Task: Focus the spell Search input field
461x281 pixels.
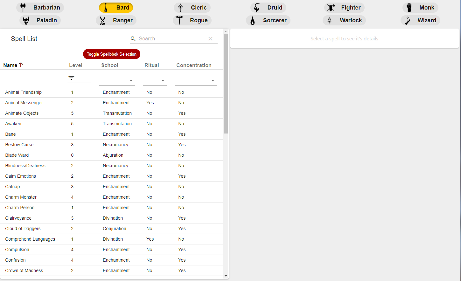Action: click(172, 39)
